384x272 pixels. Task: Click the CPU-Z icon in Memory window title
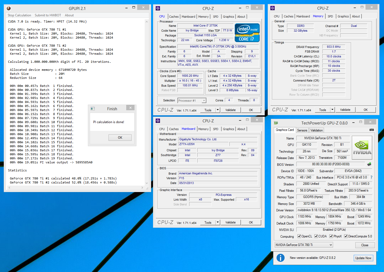point(273,8)
